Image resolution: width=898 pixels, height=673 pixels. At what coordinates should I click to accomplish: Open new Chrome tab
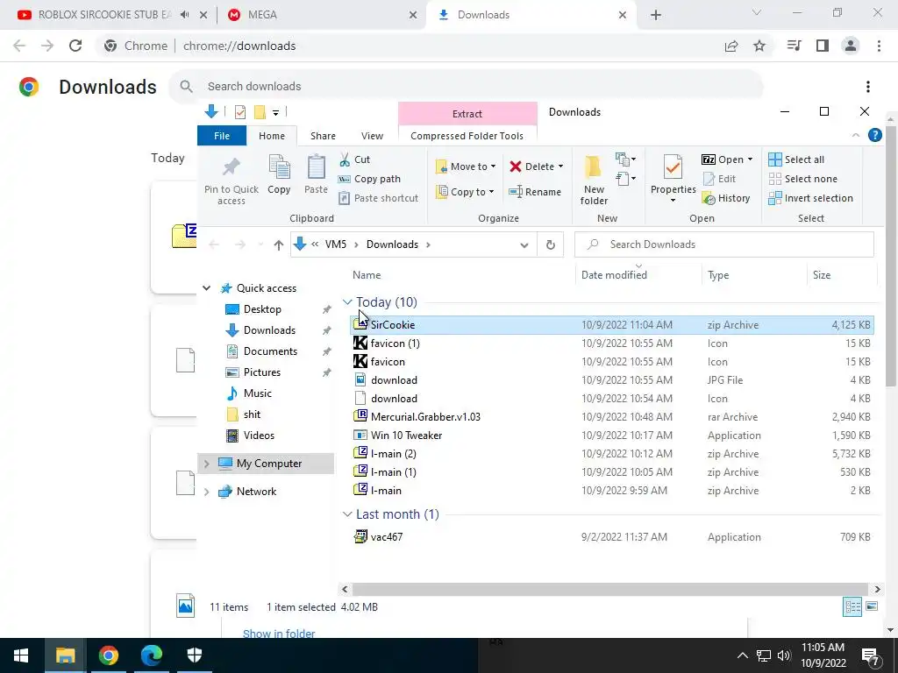pyautogui.click(x=656, y=15)
